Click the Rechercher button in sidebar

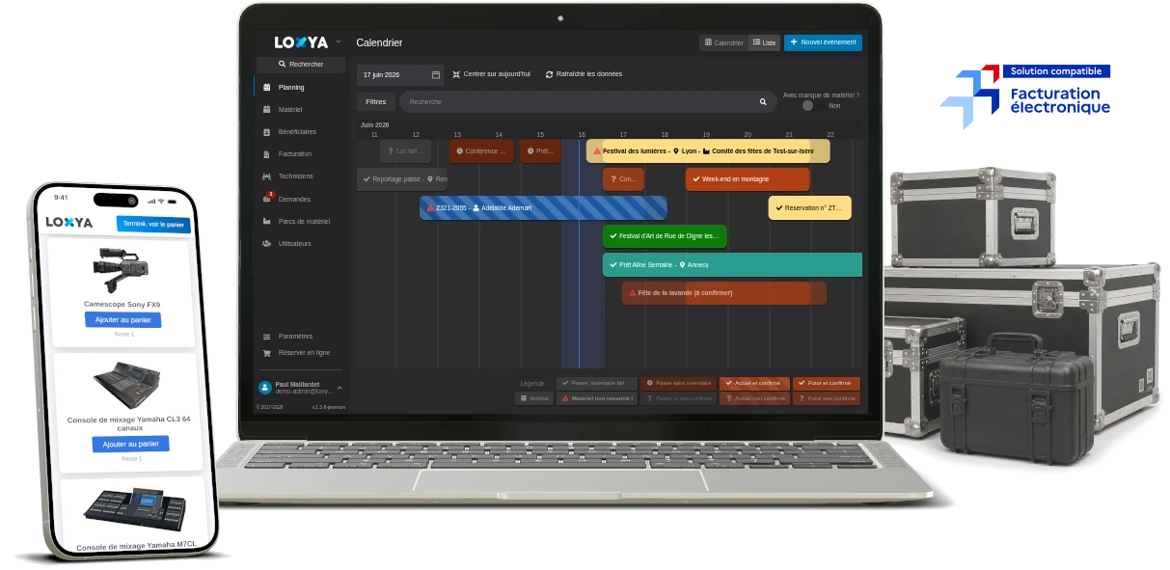pyautogui.click(x=300, y=65)
